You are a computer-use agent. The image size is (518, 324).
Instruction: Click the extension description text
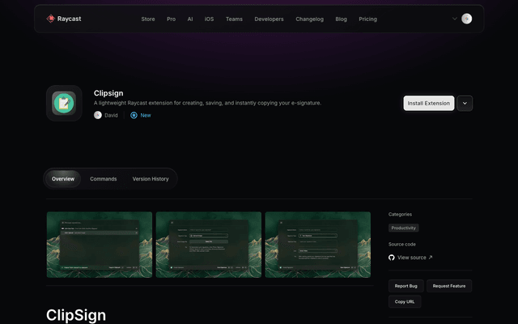coord(207,103)
